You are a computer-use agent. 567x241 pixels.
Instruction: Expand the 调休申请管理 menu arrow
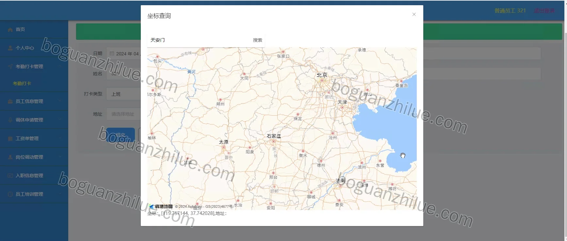tap(60, 120)
